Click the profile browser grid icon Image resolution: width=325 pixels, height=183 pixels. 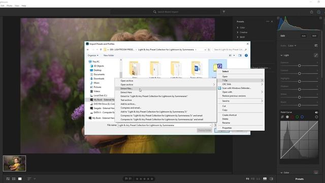click(316, 45)
